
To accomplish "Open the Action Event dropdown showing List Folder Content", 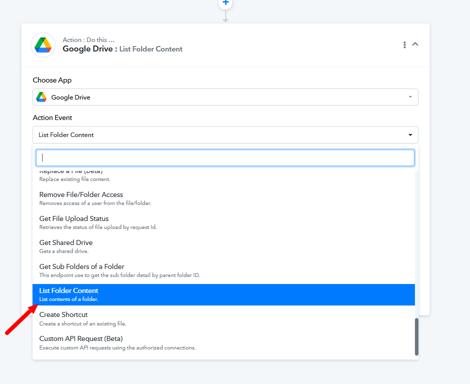I will click(x=225, y=135).
